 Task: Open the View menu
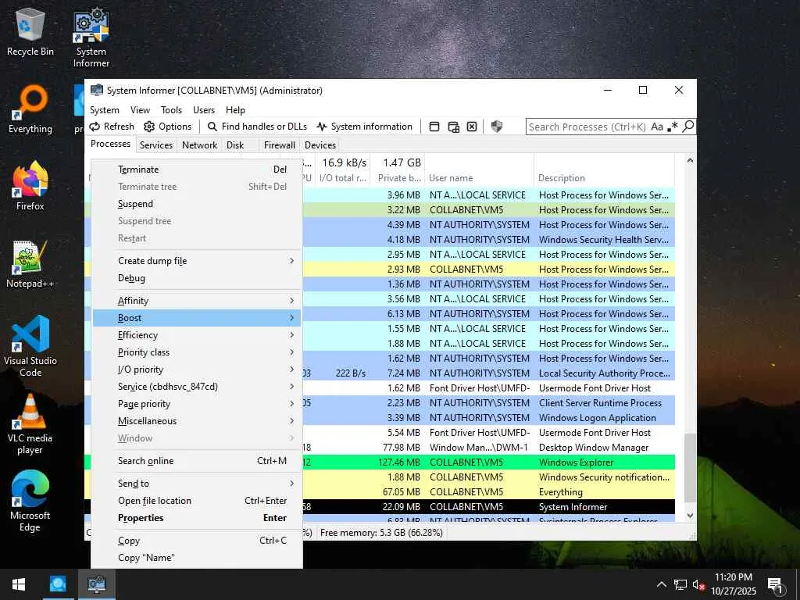[140, 110]
